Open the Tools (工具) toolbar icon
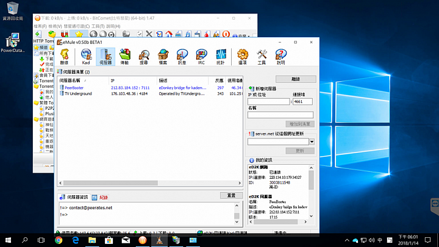Viewport: 439px width, 247px height. coord(262,57)
